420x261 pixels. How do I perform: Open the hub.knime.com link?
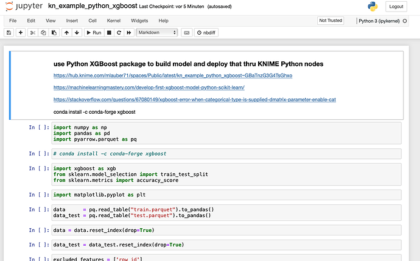(x=173, y=75)
